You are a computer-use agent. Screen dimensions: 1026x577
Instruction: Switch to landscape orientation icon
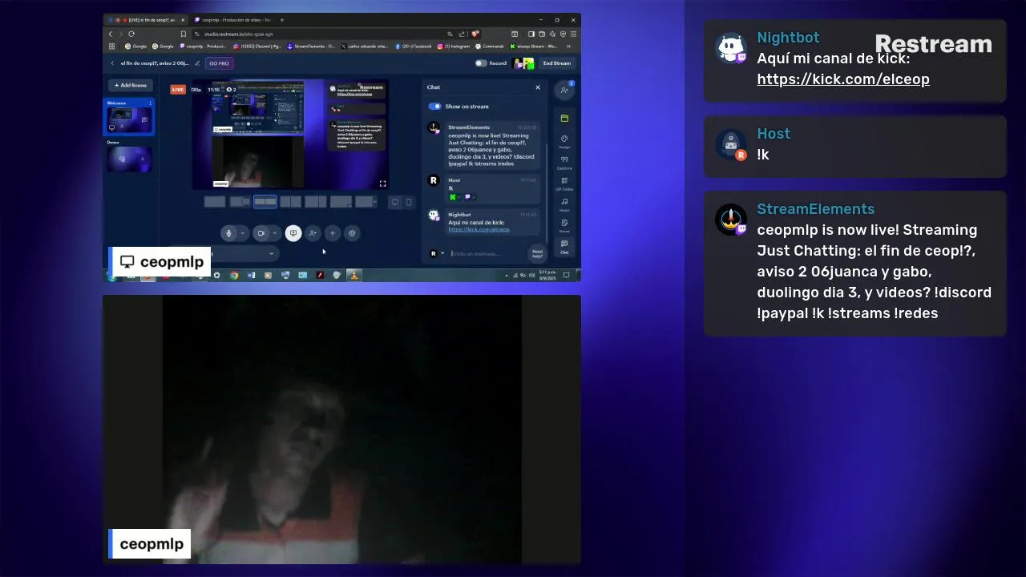[x=395, y=202]
